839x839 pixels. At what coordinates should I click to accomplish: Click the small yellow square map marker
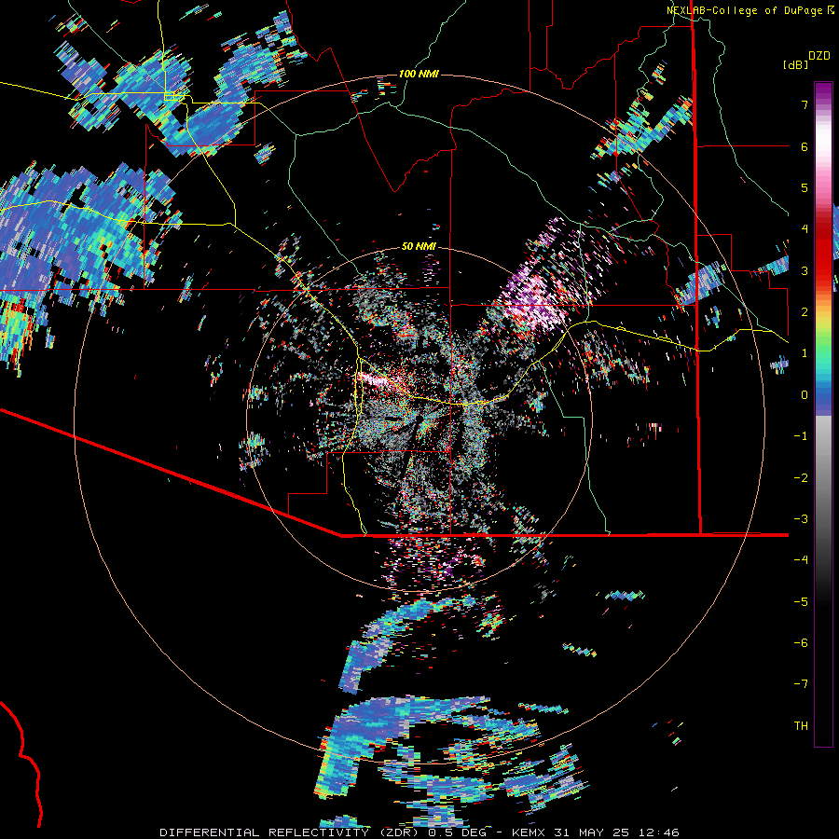pos(170,96)
